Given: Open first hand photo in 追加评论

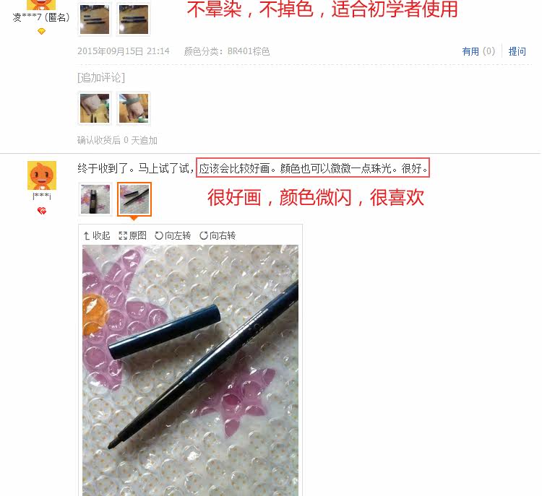Looking at the screenshot, I should [95, 108].
